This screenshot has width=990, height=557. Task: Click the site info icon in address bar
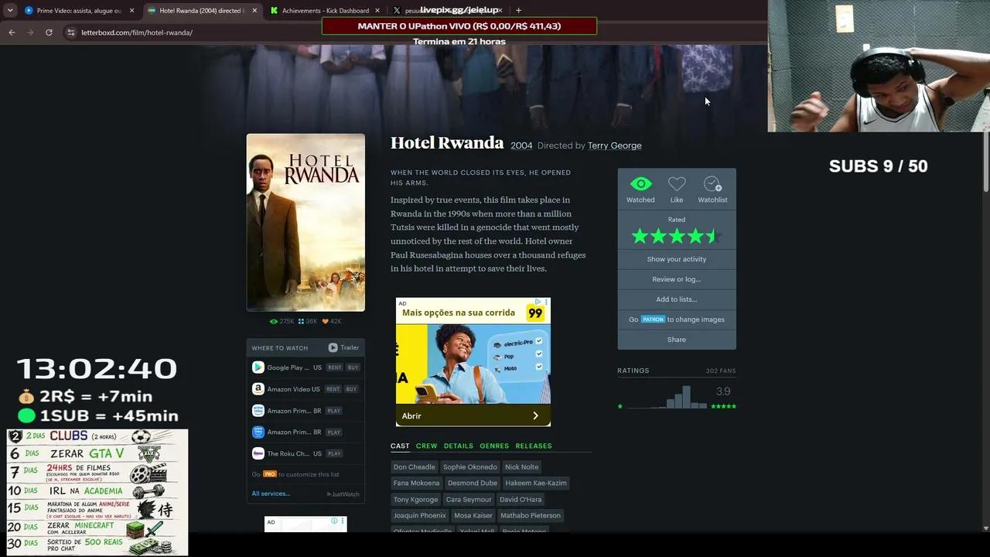[x=70, y=32]
